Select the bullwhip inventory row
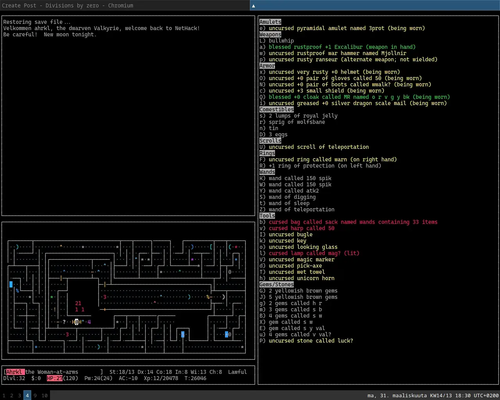This screenshot has width=500, height=400. 277,41
